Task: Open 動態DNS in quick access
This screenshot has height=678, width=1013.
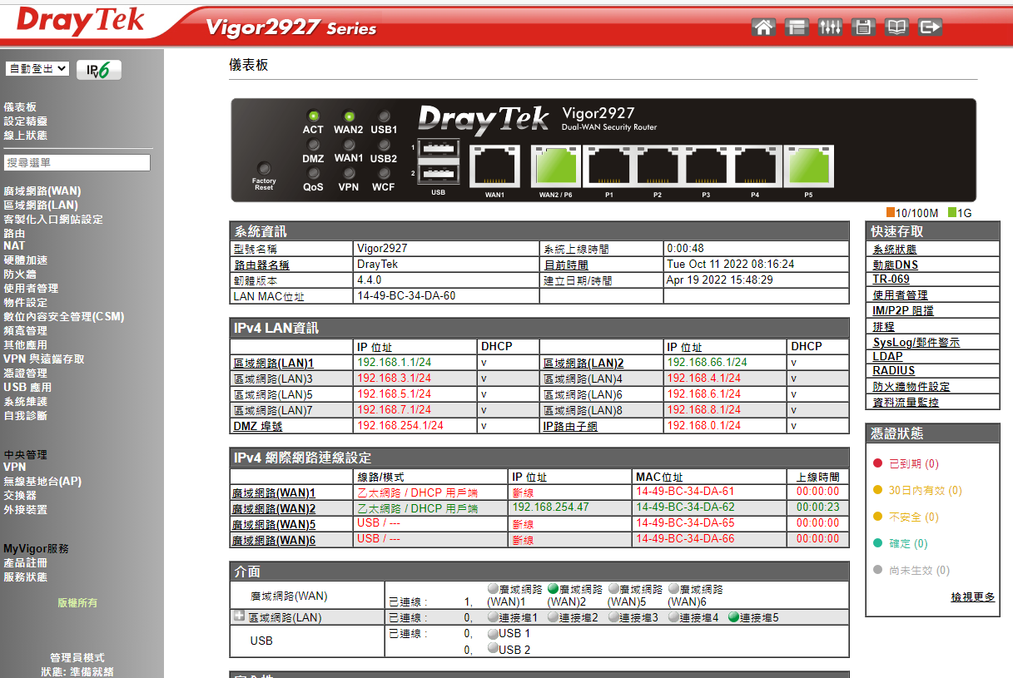Action: pos(895,265)
